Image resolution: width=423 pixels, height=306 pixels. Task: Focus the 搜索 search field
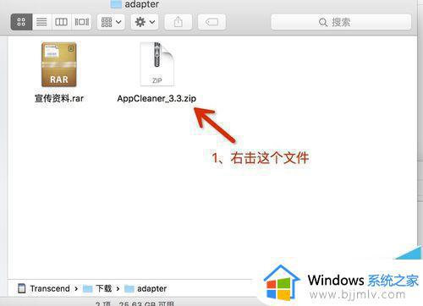[x=341, y=22]
